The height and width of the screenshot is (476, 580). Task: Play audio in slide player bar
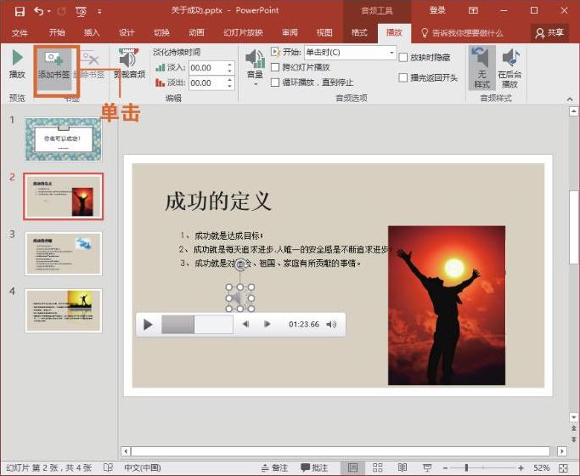pos(148,325)
